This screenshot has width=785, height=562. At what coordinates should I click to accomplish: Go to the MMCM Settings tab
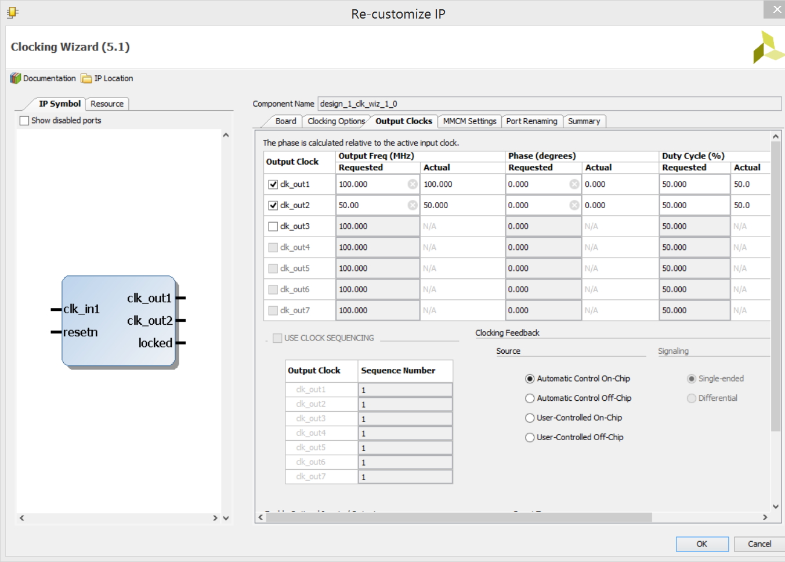tap(469, 121)
